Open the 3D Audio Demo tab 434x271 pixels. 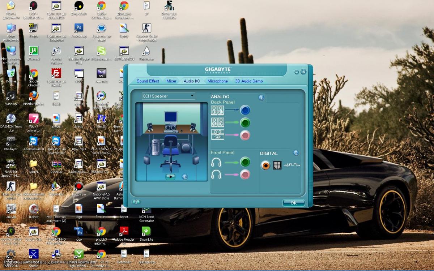pos(249,81)
